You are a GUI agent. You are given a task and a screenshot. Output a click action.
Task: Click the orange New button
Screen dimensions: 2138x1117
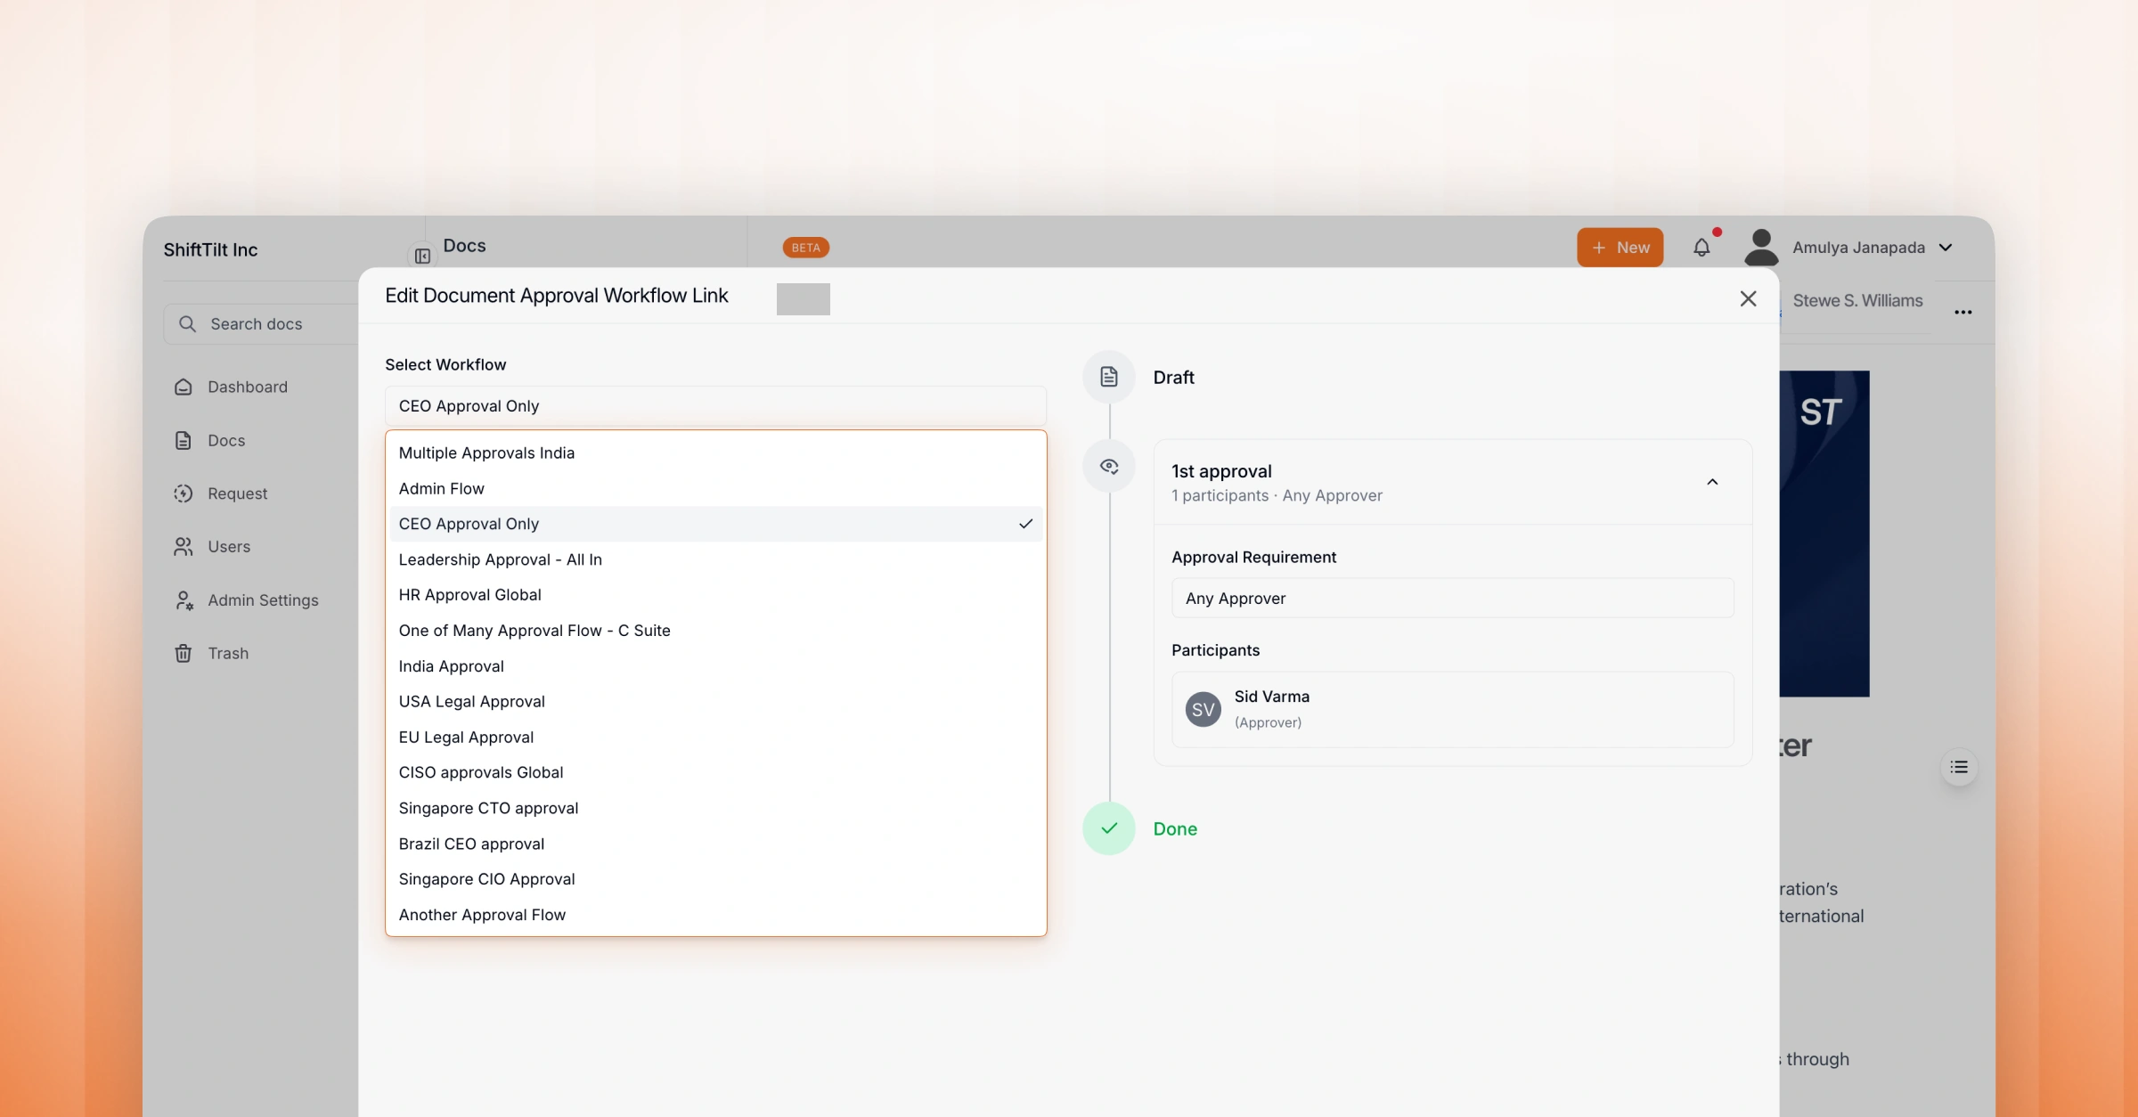click(1620, 248)
